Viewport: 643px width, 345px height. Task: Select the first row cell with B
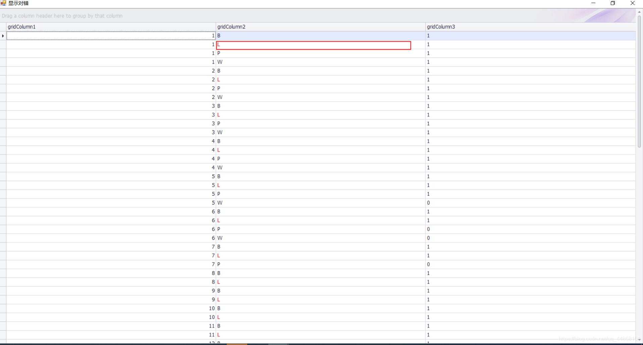321,36
